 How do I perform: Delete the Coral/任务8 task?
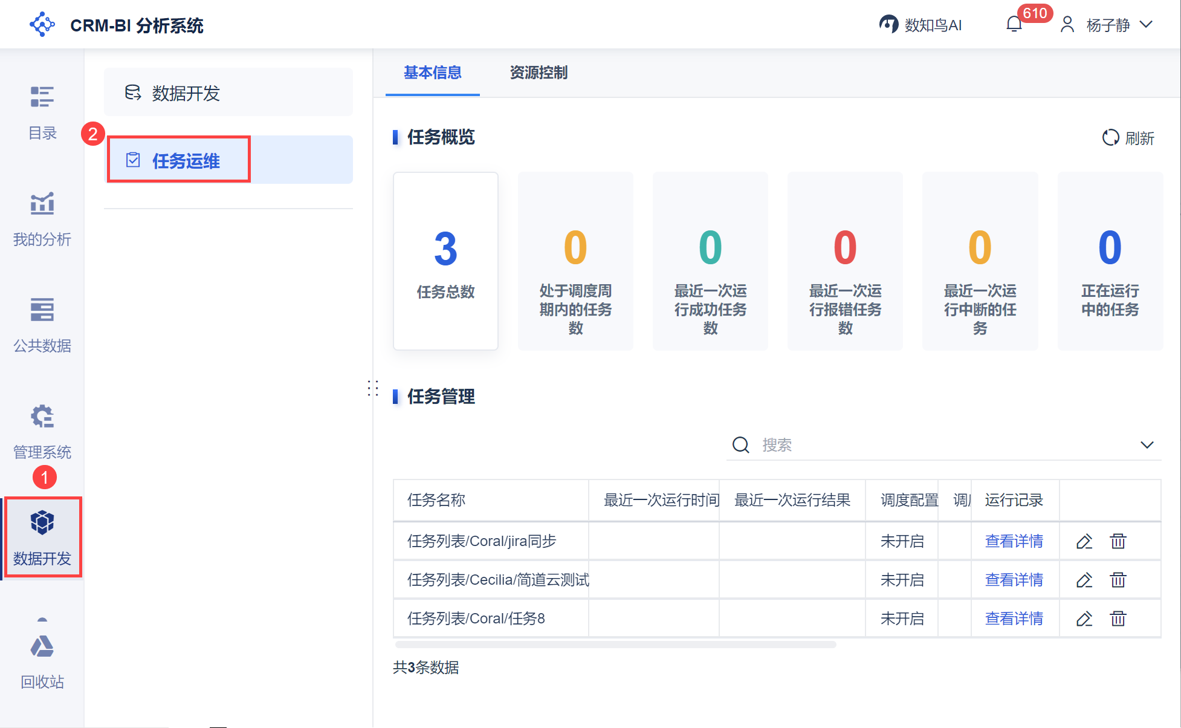(x=1118, y=619)
